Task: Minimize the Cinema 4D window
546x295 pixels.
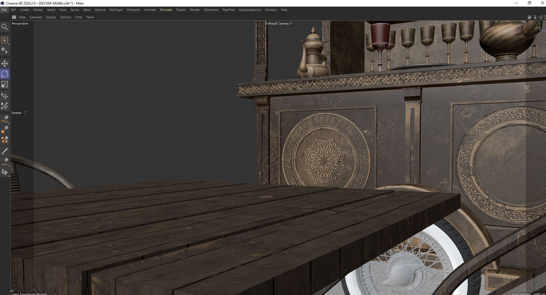Action: pyautogui.click(x=516, y=3)
